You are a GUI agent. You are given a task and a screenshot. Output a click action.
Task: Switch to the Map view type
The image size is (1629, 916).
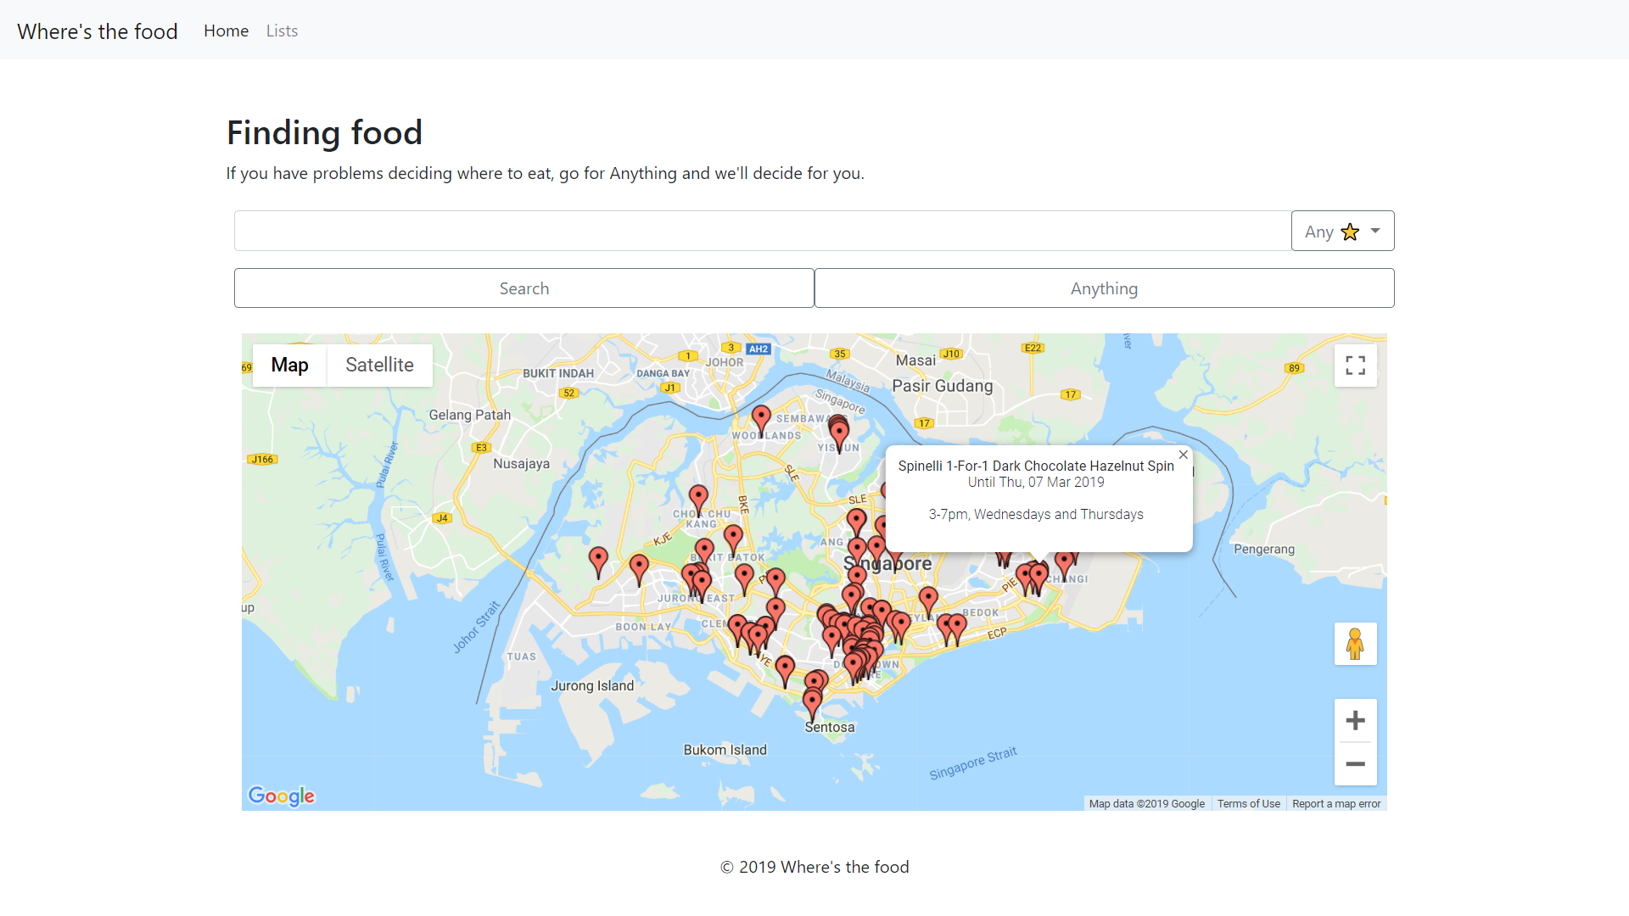tap(289, 366)
